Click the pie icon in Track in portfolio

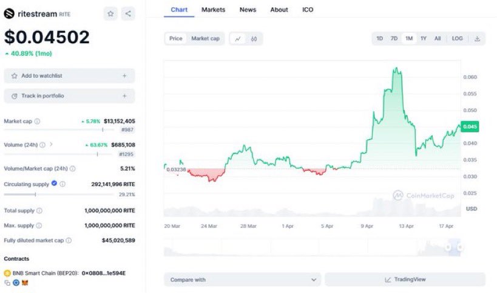coord(15,96)
